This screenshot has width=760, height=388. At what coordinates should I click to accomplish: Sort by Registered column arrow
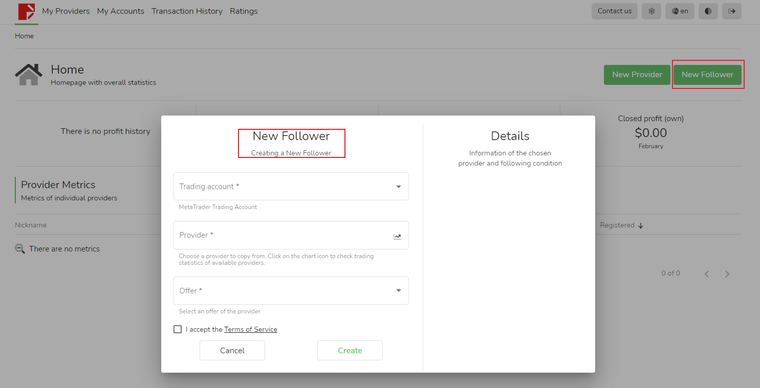coord(640,225)
